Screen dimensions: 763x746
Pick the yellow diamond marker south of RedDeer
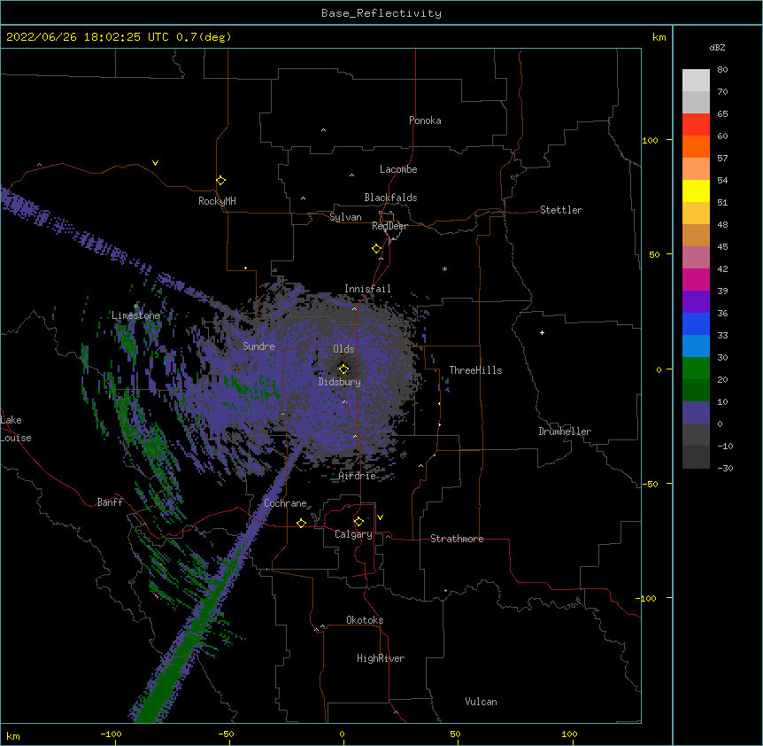pyautogui.click(x=376, y=248)
